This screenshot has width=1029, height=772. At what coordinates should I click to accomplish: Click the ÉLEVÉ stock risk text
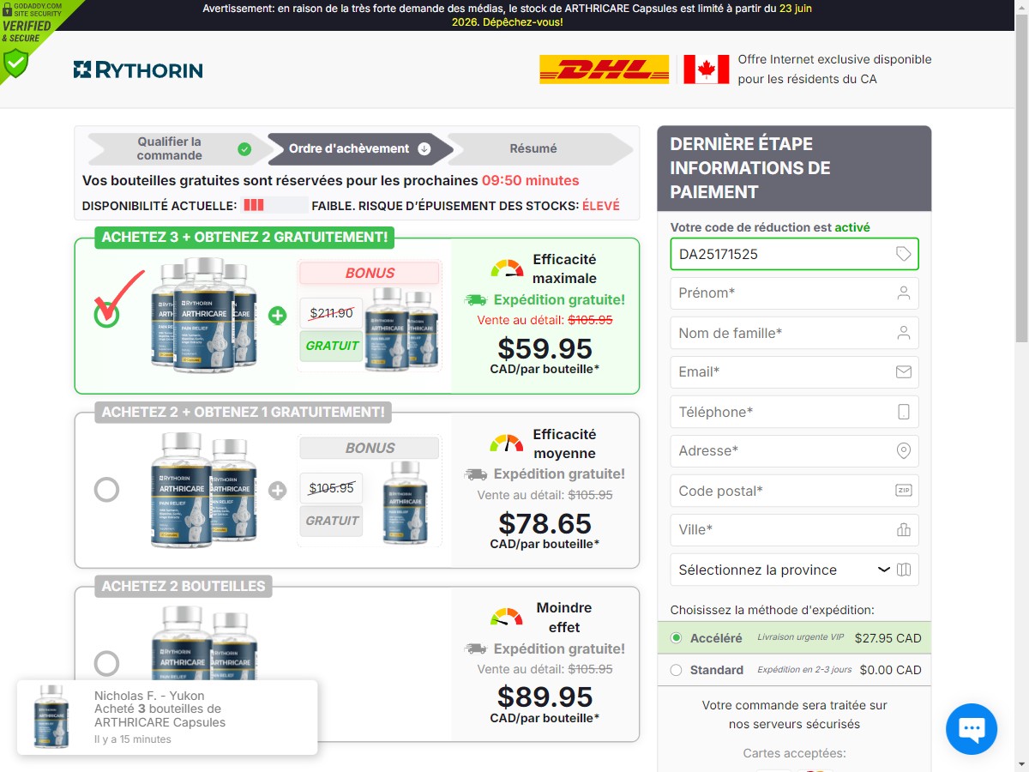(x=600, y=206)
